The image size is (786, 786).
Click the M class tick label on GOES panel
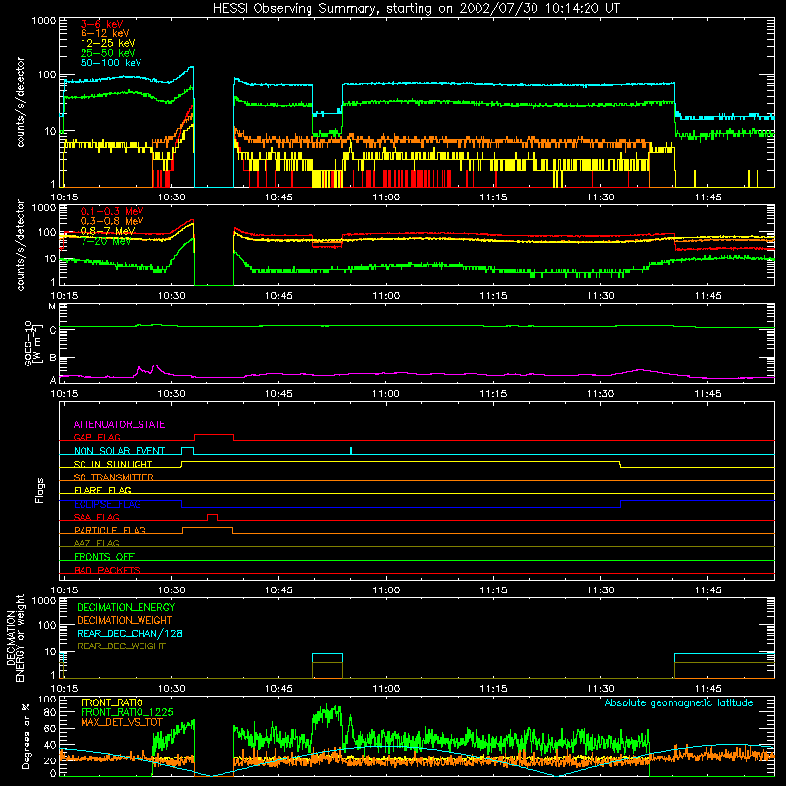tap(52, 307)
